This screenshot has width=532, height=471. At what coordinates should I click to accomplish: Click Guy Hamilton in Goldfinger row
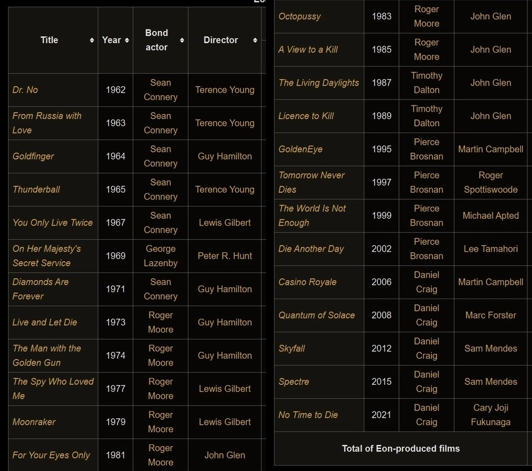point(225,156)
